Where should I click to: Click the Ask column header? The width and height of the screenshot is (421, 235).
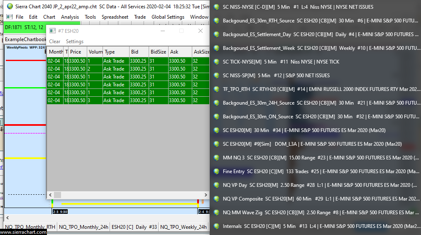coord(180,52)
